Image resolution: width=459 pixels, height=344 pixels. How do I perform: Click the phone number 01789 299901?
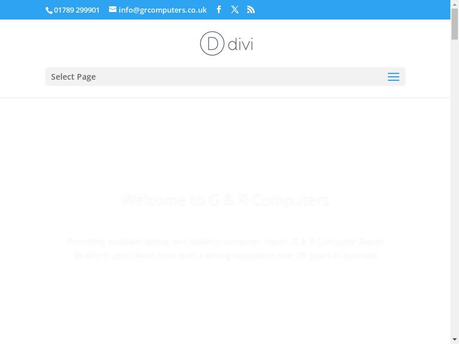pos(76,10)
